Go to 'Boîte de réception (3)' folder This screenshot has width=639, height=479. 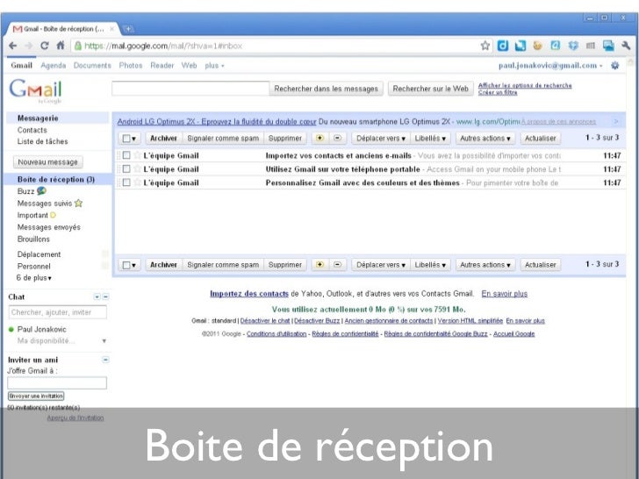[56, 179]
